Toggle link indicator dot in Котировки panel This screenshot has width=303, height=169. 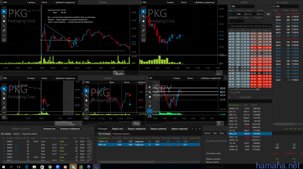coord(229,97)
